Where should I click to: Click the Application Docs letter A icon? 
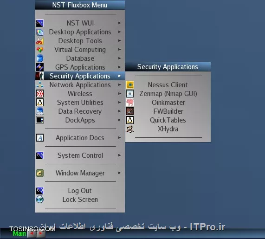(40, 138)
